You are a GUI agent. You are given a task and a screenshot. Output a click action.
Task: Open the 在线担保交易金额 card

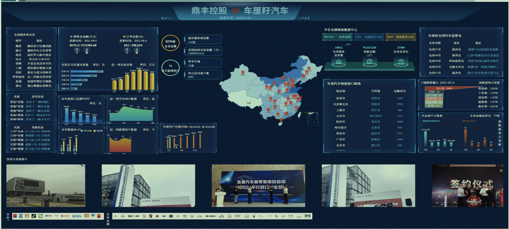[x=203, y=51]
